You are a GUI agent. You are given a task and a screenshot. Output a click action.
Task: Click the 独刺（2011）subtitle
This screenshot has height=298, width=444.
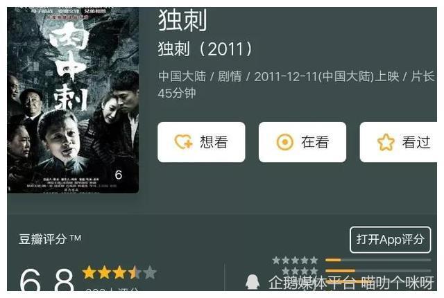pos(205,49)
